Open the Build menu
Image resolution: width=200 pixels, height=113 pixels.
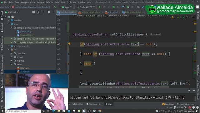coord(57,2)
